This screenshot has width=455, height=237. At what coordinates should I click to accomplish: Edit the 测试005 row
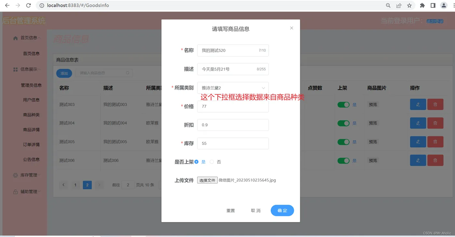point(418,142)
